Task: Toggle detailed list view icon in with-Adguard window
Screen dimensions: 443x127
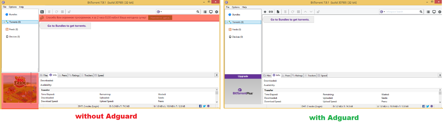Action: (428, 12)
